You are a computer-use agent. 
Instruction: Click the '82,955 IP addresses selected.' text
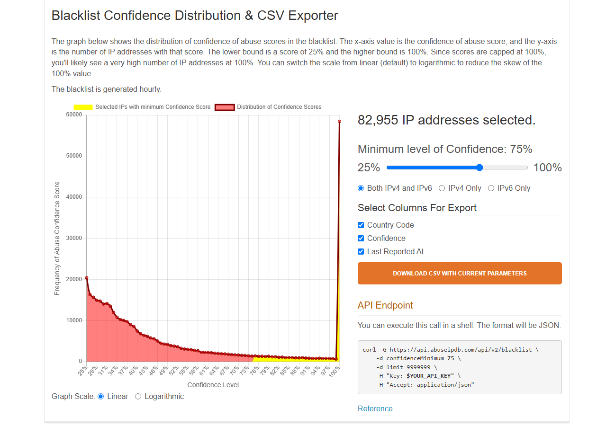(447, 120)
